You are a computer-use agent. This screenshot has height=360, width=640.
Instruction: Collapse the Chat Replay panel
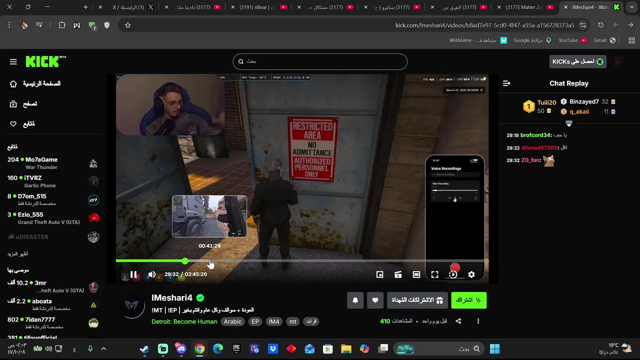coord(506,83)
